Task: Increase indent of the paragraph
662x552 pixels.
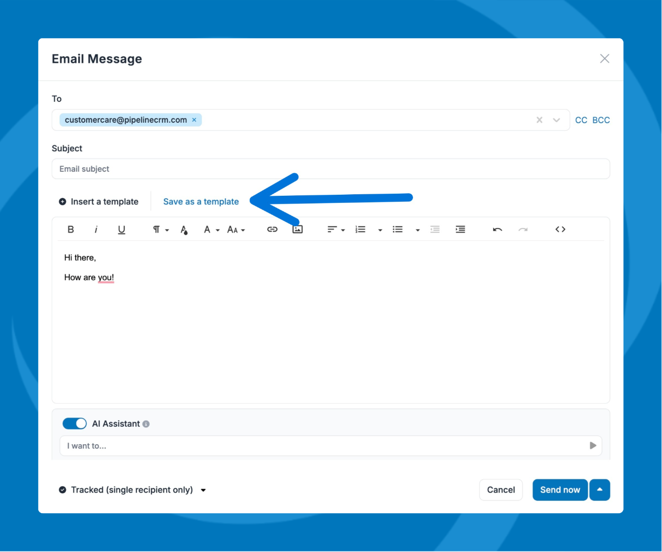Action: (x=460, y=229)
